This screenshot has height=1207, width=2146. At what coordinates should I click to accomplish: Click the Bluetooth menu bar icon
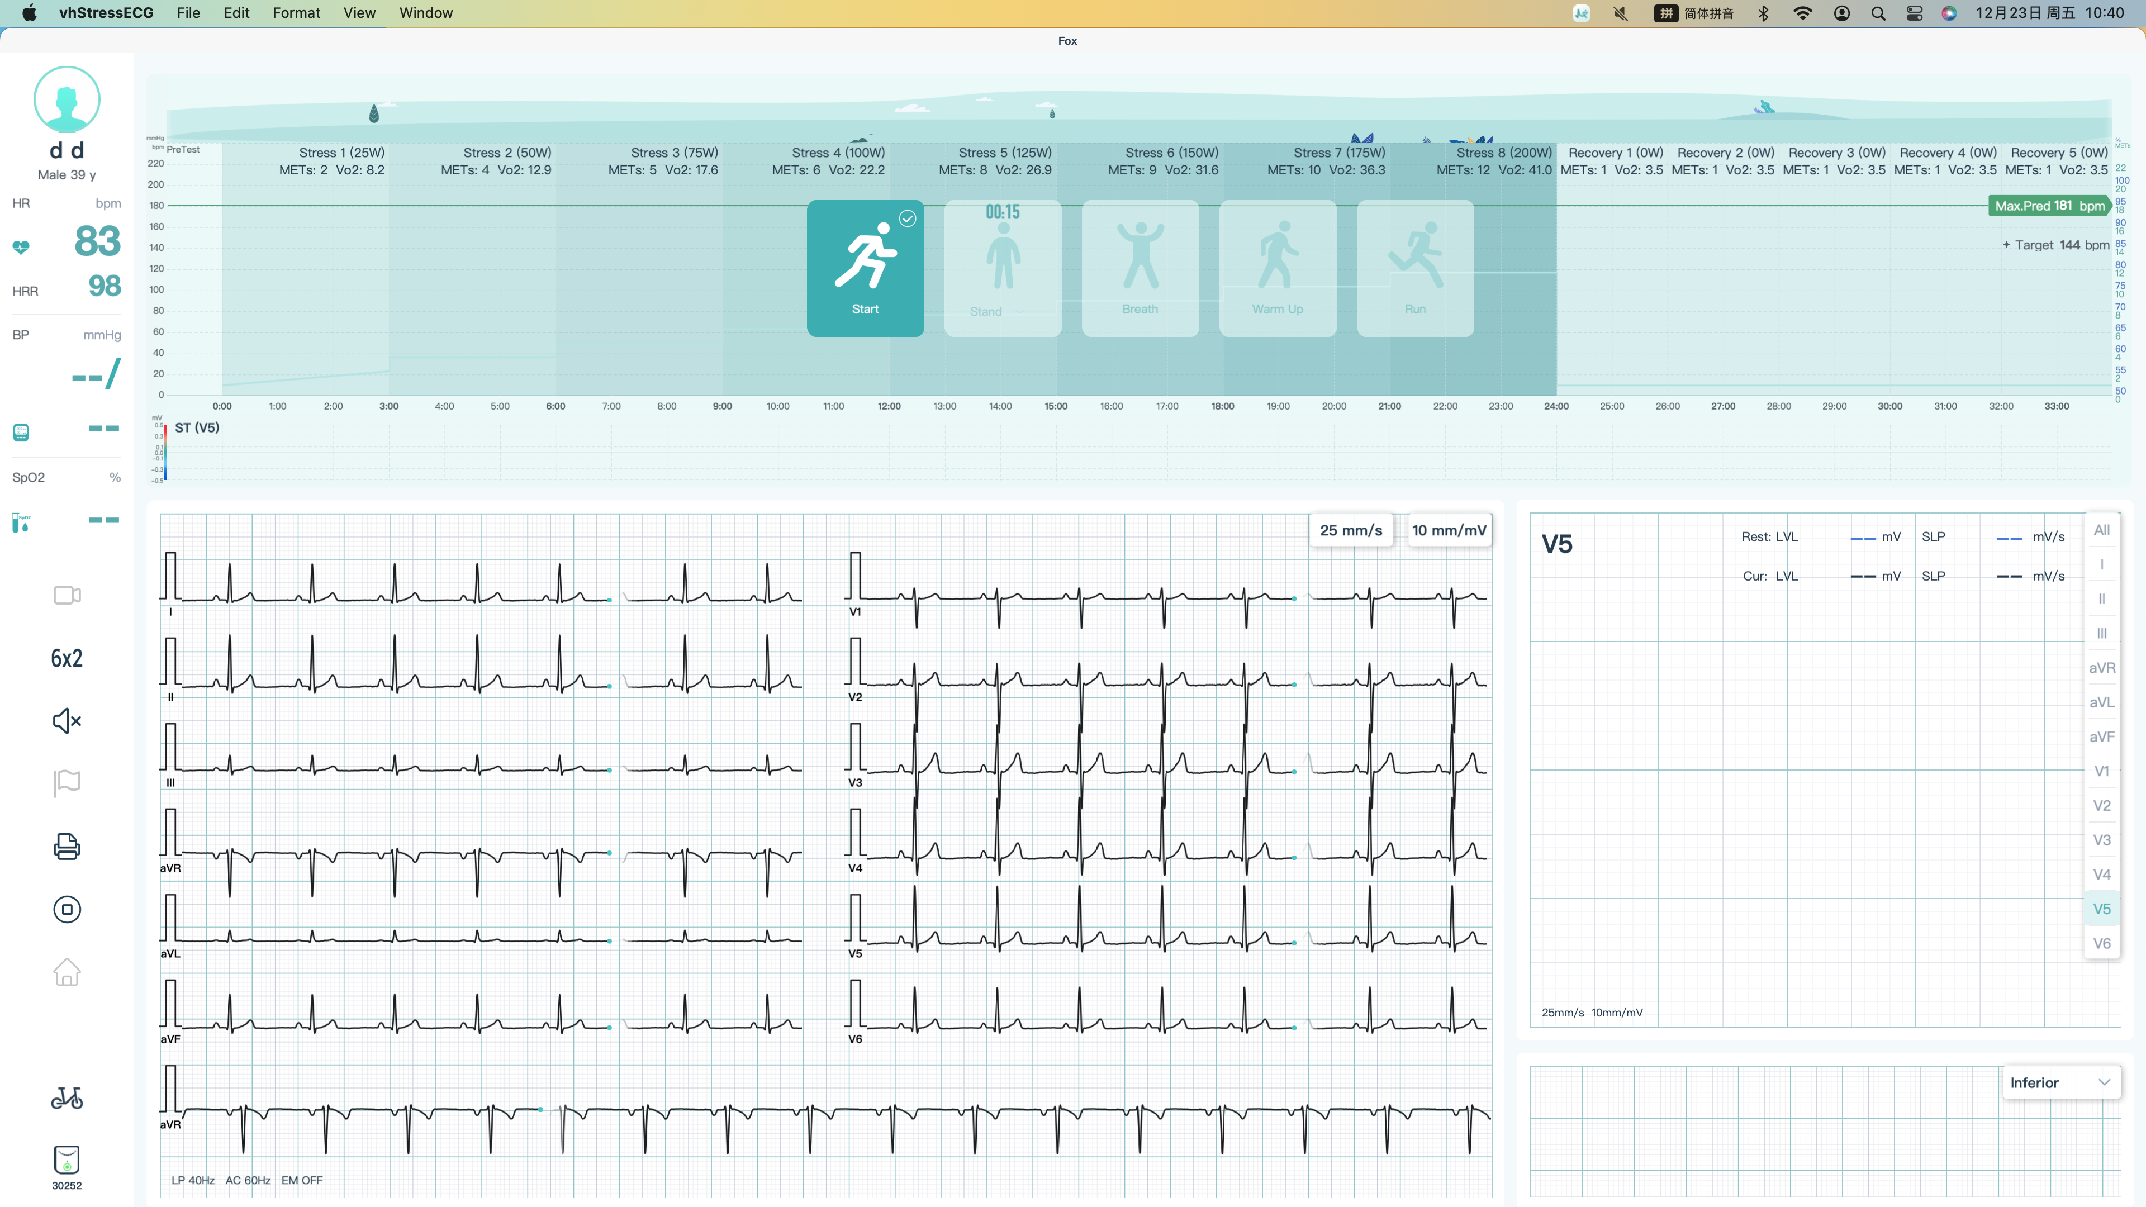(x=1763, y=12)
